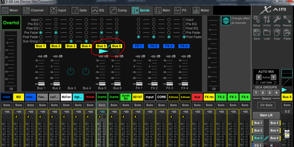Select the FX 3 blue send label
Screen dimensions: 294x147
pyautogui.click(x=169, y=46)
